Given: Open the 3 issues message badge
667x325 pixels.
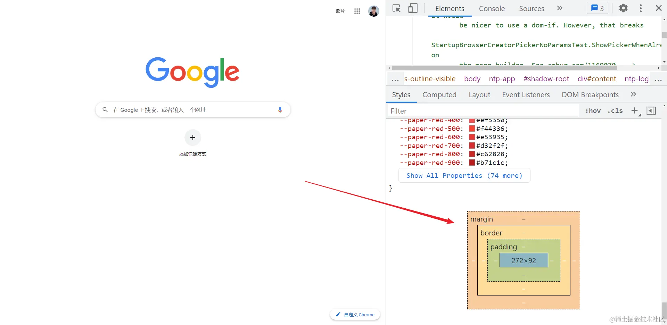Looking at the screenshot, I should click(x=598, y=8).
